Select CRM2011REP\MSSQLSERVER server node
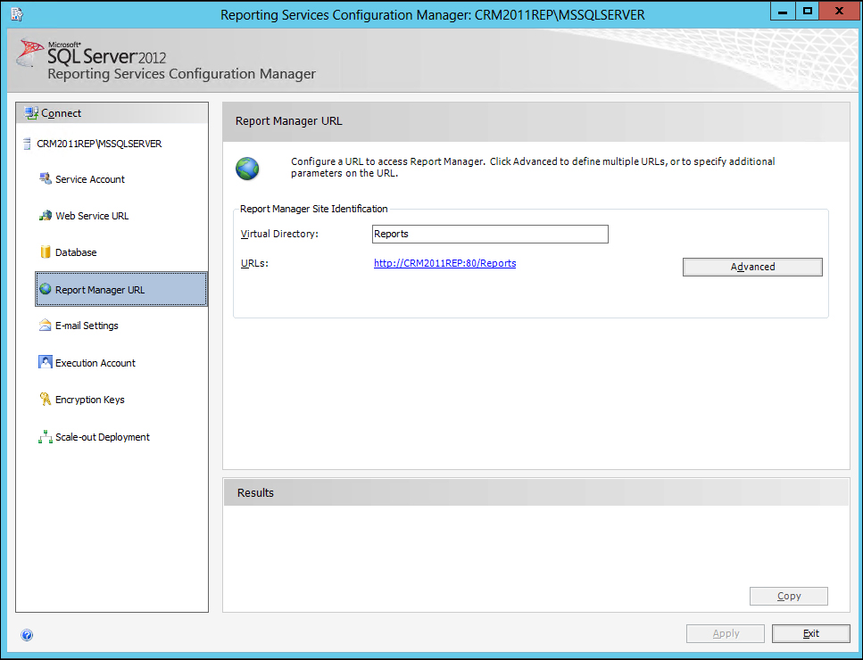The height and width of the screenshot is (660, 863). point(99,144)
